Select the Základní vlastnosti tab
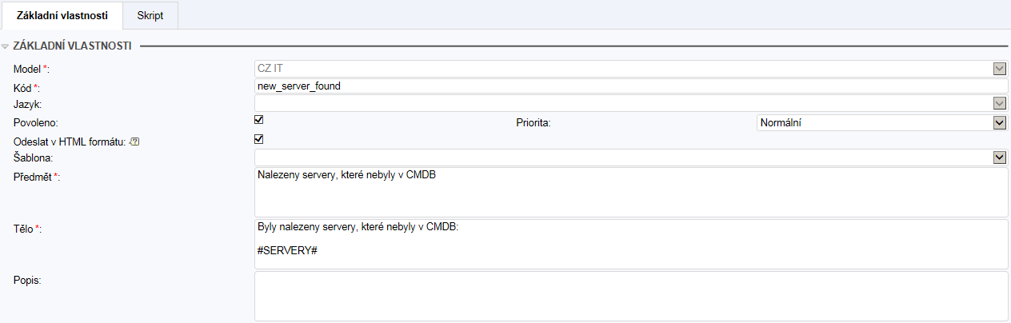 tap(62, 15)
